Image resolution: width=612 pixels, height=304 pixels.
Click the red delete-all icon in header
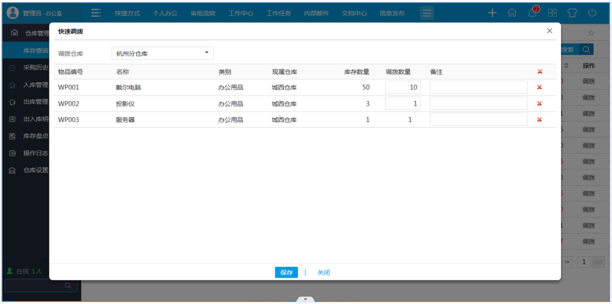click(x=539, y=72)
